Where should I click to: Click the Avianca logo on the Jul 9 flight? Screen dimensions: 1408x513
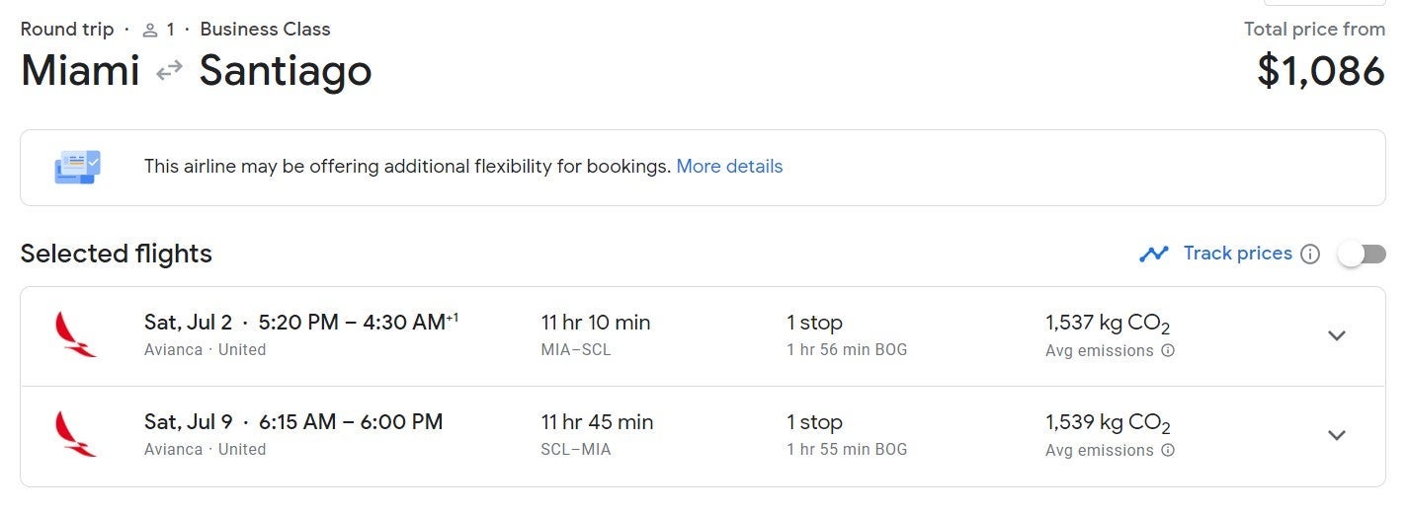point(76,433)
